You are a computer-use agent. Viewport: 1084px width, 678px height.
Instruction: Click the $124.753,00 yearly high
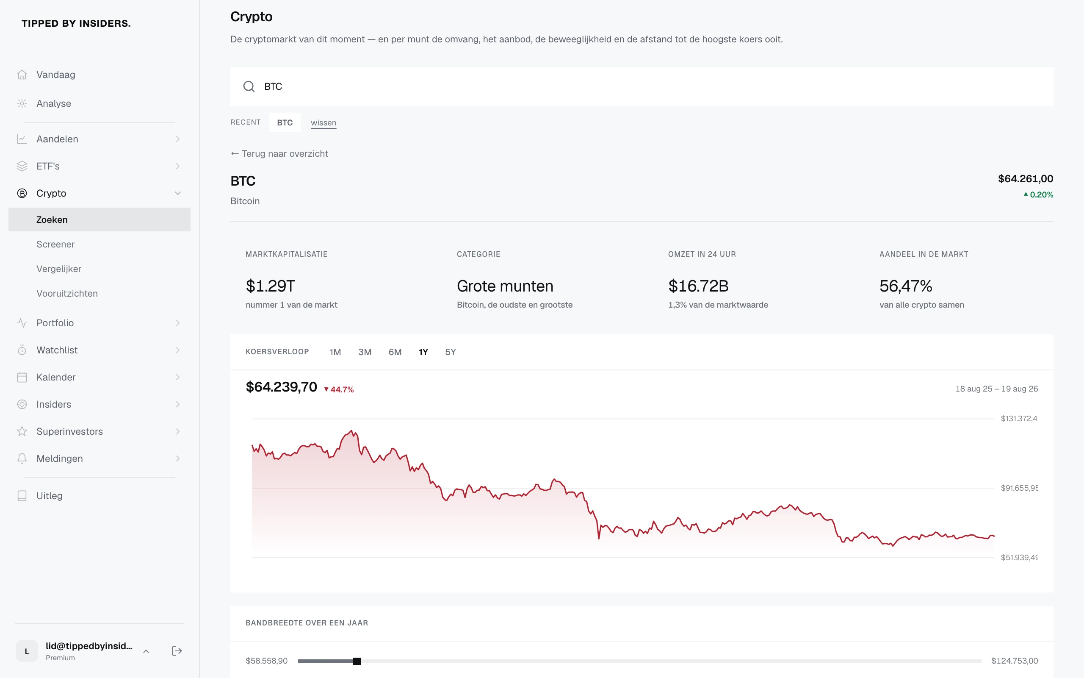[1015, 661]
